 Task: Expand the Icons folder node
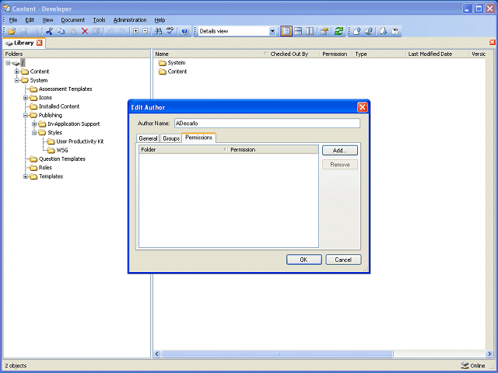(x=26, y=98)
